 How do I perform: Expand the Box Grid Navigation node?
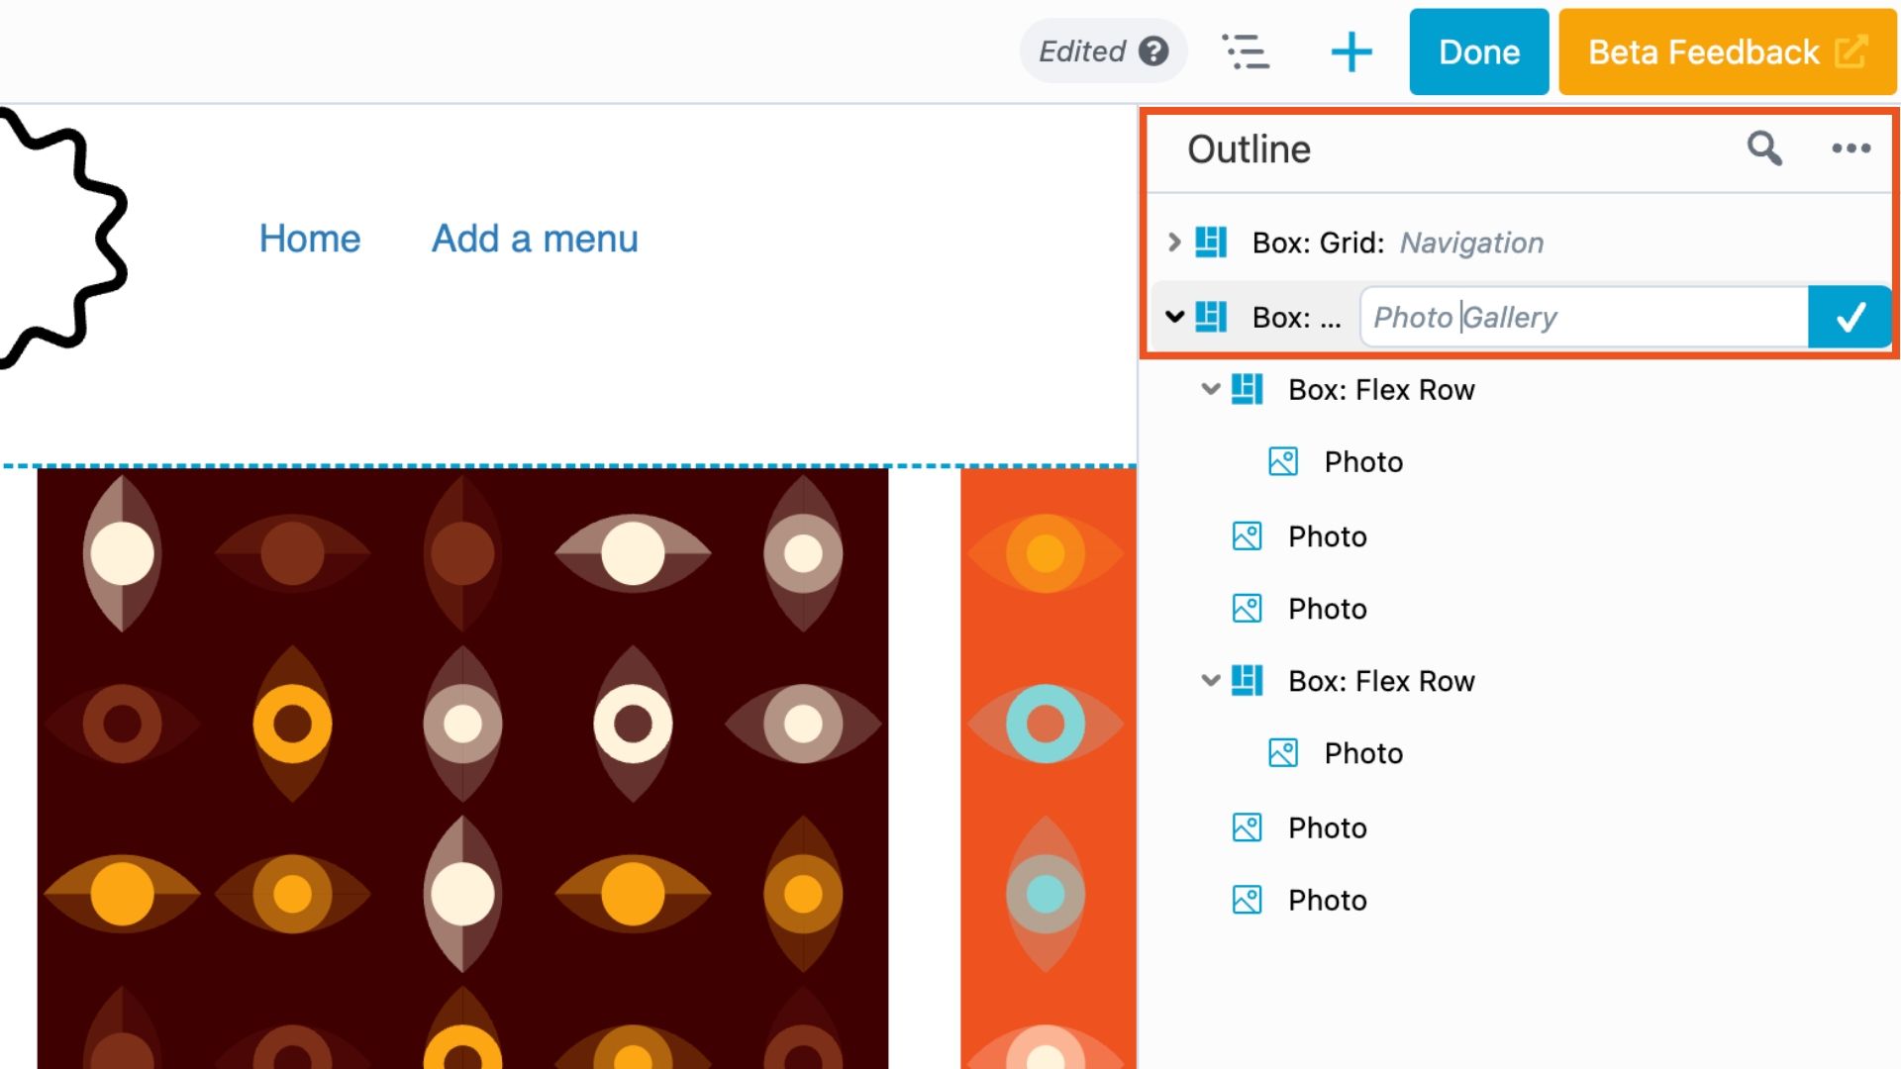[1174, 243]
